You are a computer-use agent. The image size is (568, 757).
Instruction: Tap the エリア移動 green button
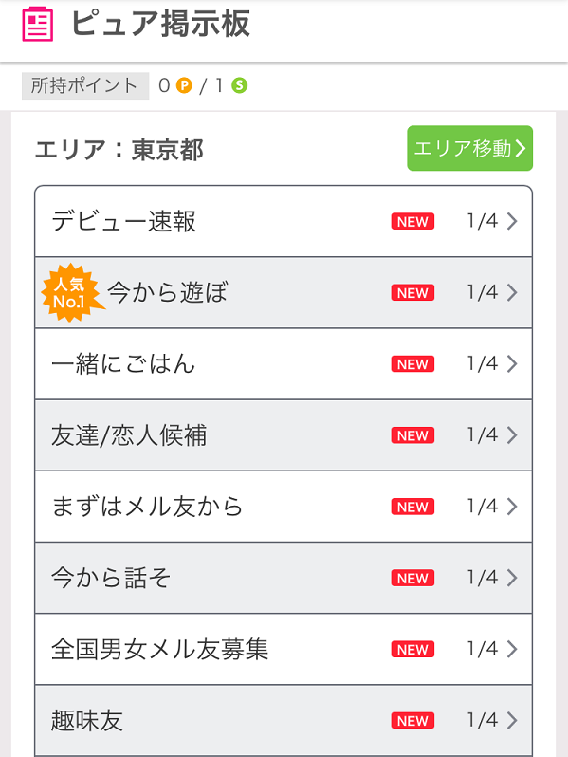click(469, 148)
